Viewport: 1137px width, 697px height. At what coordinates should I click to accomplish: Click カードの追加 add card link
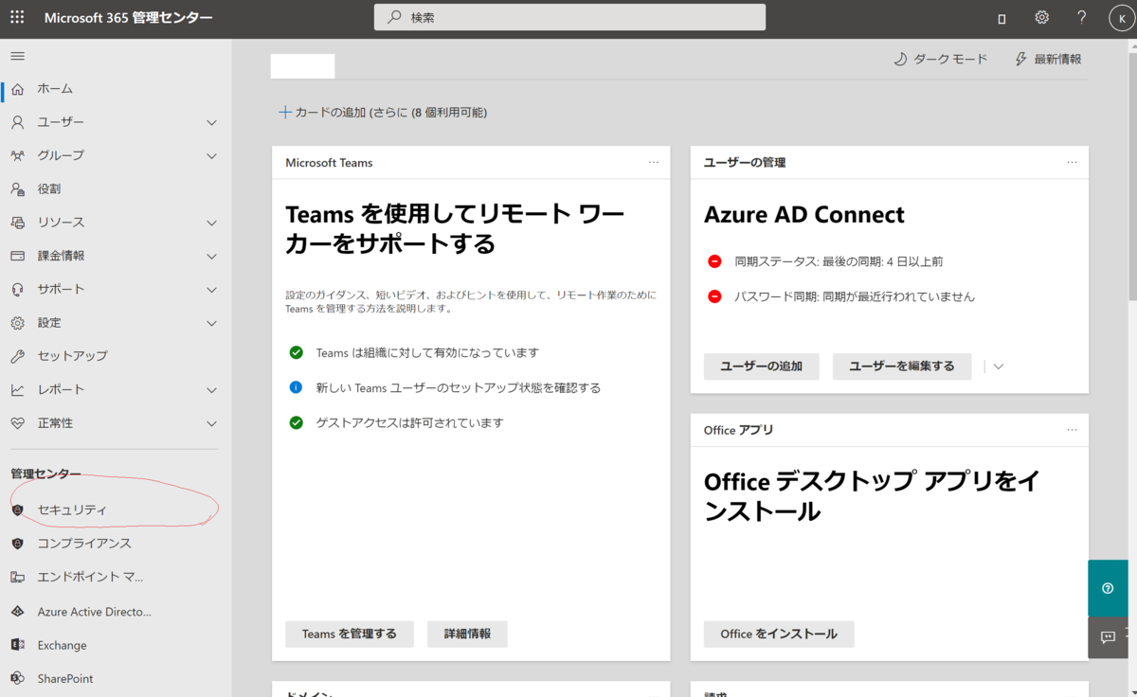point(383,113)
